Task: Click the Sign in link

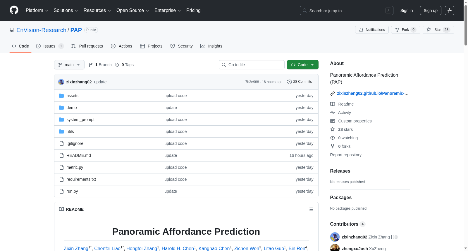Action: (x=407, y=10)
